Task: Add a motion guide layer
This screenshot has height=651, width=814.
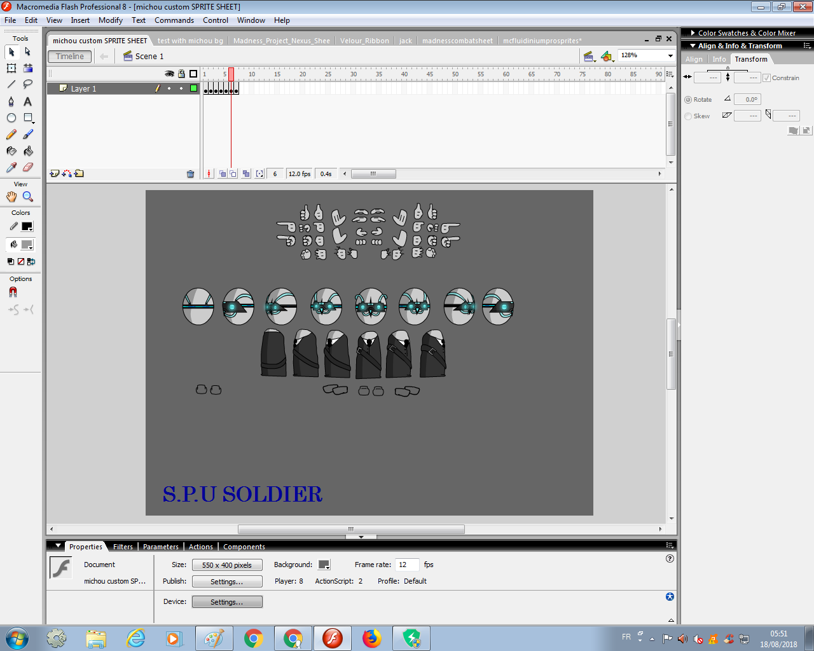Action: pos(67,174)
